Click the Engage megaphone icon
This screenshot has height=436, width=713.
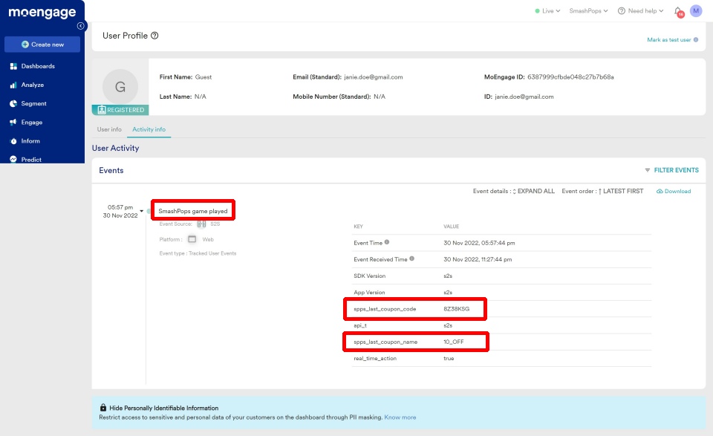click(x=13, y=123)
